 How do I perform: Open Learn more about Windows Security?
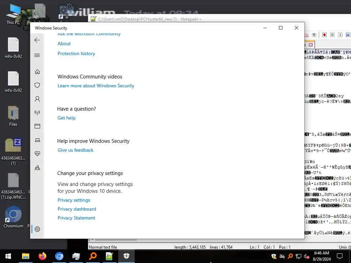pyautogui.click(x=96, y=86)
